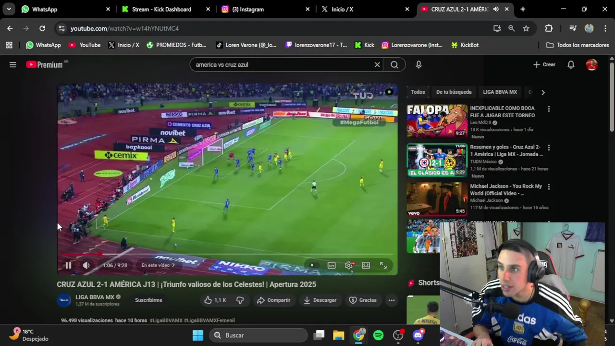Open the PROMIEDOS bookmark
Screen dimensions: 615x346
coord(176,45)
